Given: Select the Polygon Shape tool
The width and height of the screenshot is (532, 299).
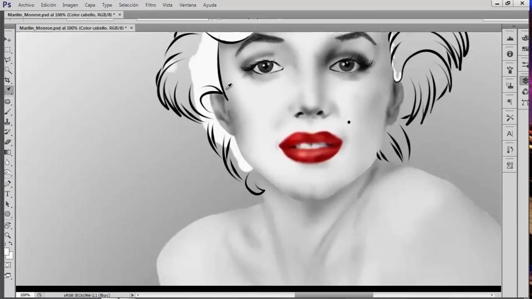Looking at the screenshot, I should coord(7,214).
